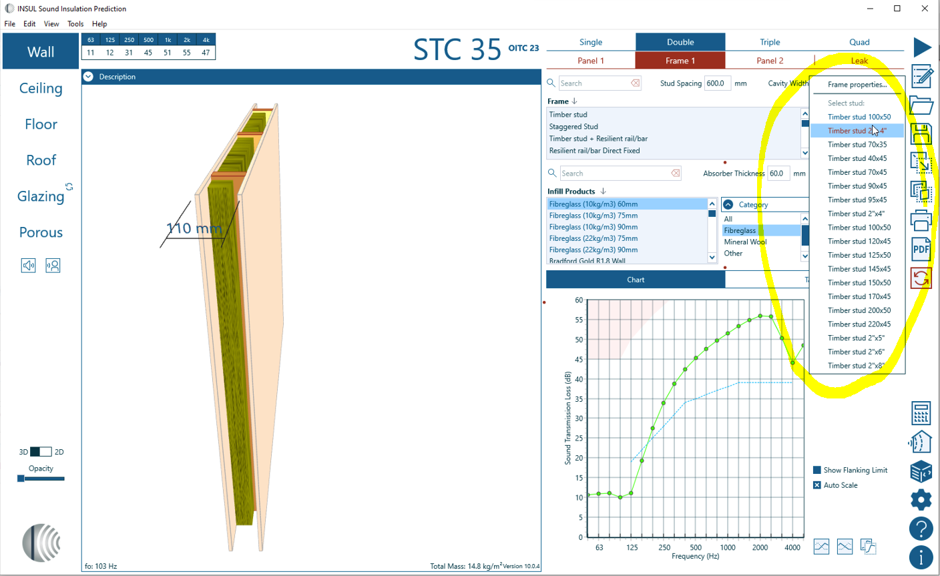Switch to the Quad tab

[859, 42]
